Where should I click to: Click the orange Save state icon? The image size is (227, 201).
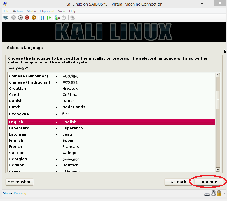(34, 18)
